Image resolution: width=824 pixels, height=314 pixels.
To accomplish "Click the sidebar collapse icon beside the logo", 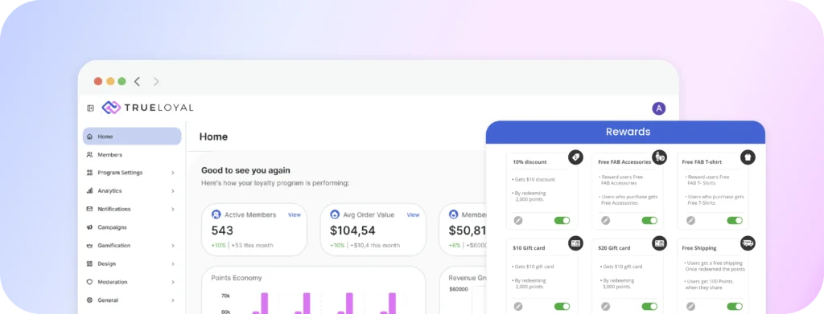I will [x=90, y=108].
